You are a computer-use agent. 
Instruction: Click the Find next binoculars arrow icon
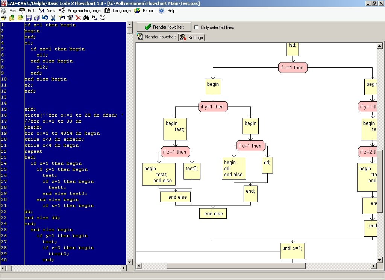pos(95,18)
